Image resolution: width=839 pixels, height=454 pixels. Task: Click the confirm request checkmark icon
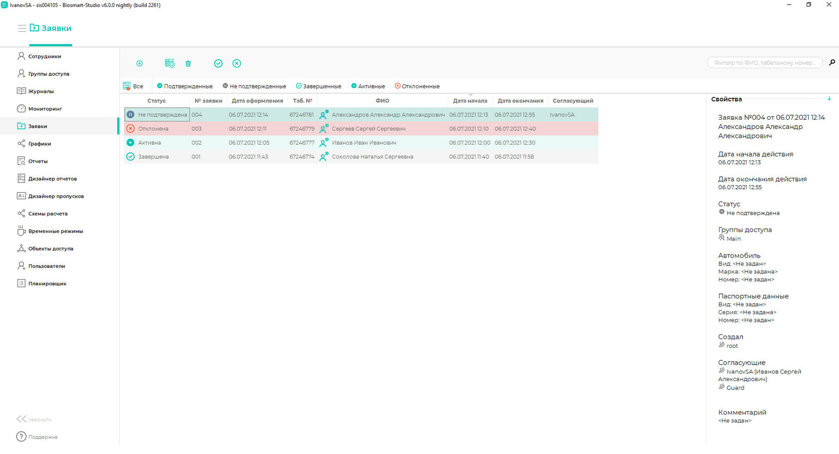click(218, 63)
